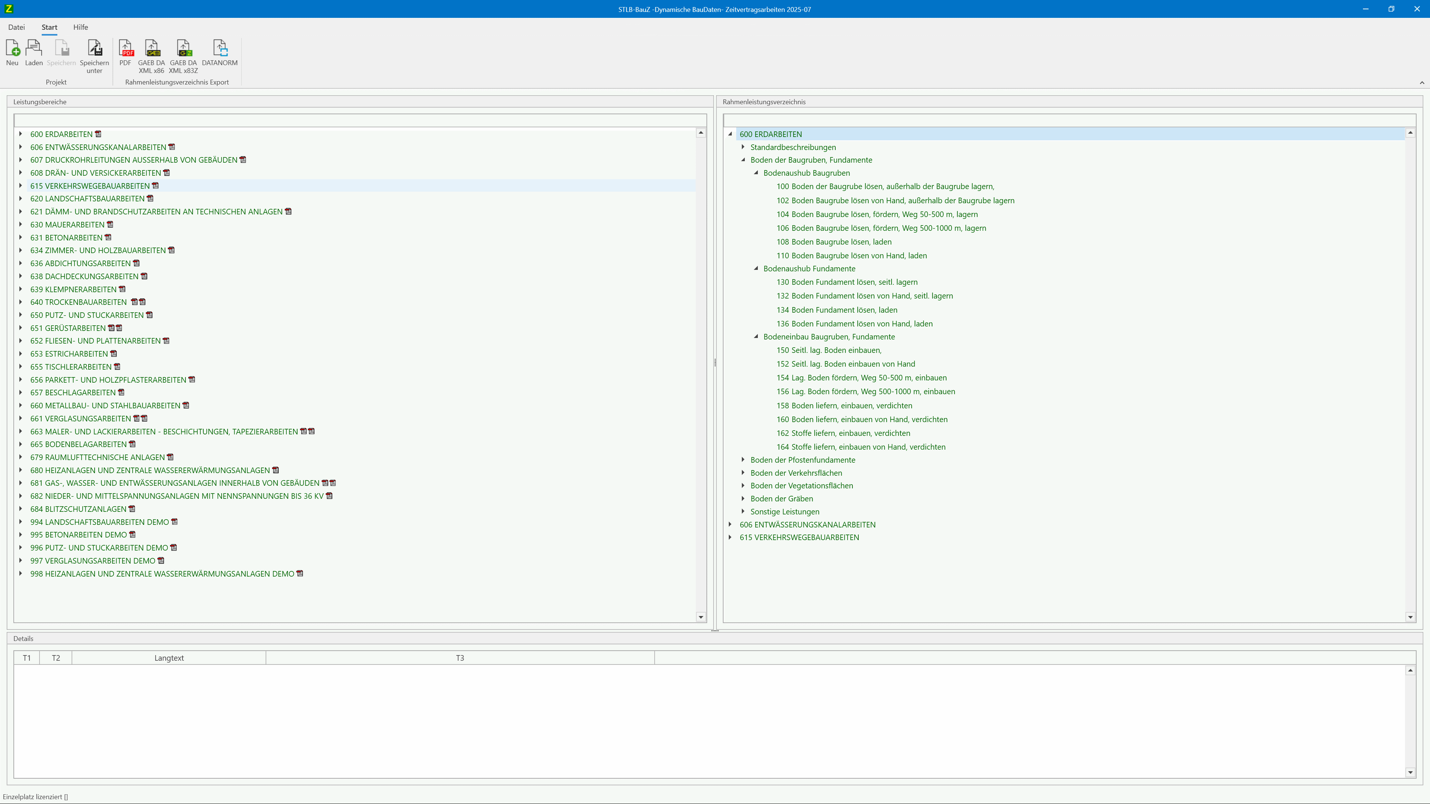Expand 606 ENTWÄSSERUNGSKANALARBEITEN in Rahmenleistungsverzeichnis
The image size is (1430, 804).
[730, 524]
